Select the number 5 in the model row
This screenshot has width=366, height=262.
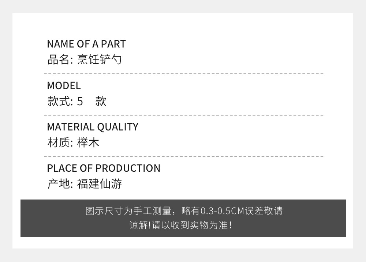[80, 101]
